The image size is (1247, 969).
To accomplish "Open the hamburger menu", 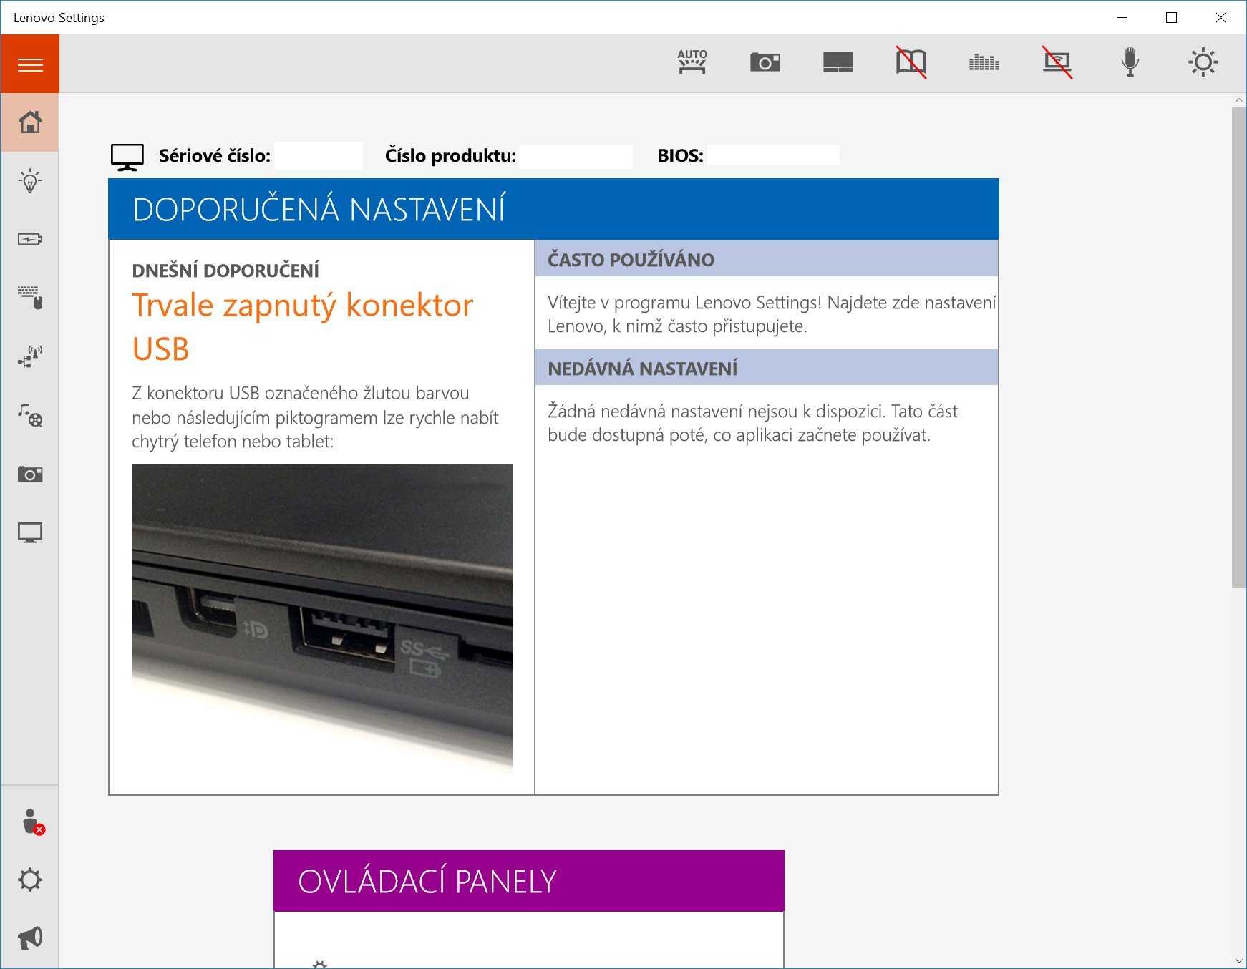I will 30,64.
